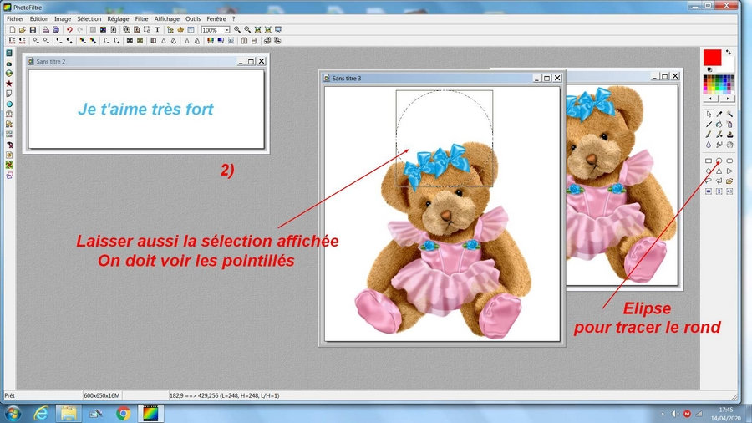Select the upward Triangle selection shape tool
This screenshot has height=423, width=752.
tap(719, 171)
